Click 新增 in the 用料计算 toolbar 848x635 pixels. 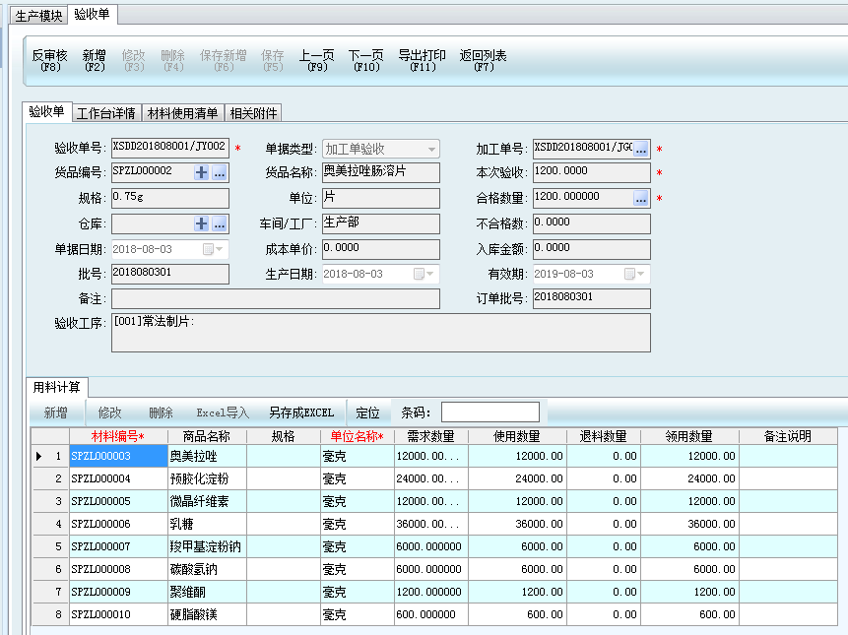click(56, 413)
